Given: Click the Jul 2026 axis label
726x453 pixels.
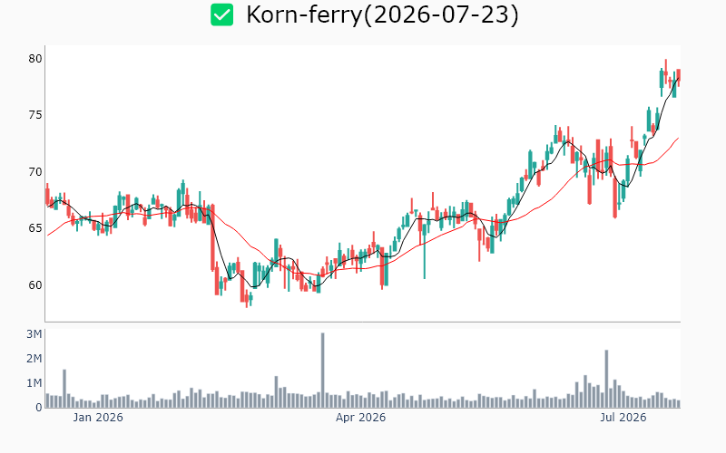Looking at the screenshot, I should (623, 418).
